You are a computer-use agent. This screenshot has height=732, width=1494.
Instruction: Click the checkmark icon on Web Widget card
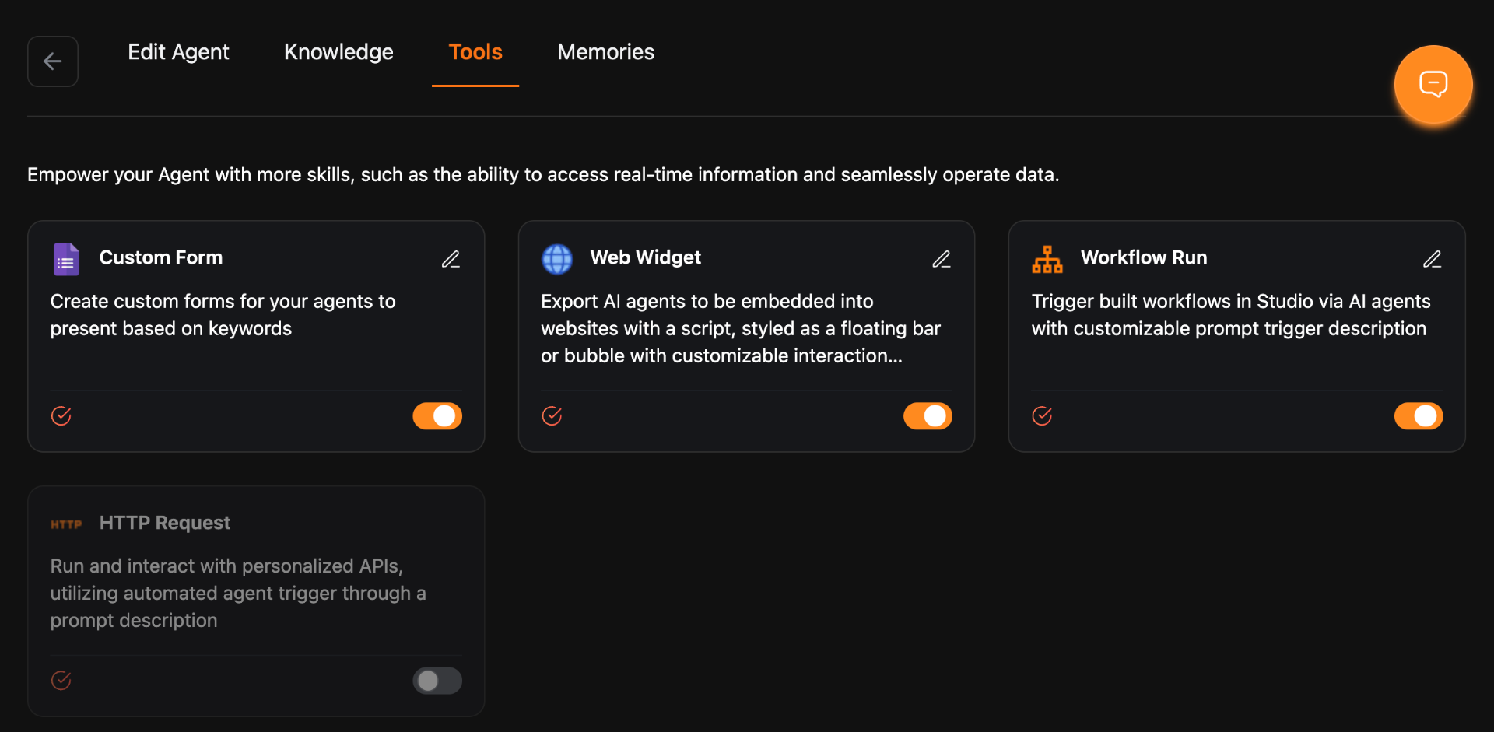(552, 415)
